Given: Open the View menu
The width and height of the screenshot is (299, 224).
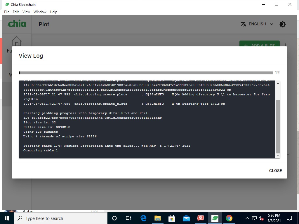Looking at the screenshot, I should (x=26, y=12).
